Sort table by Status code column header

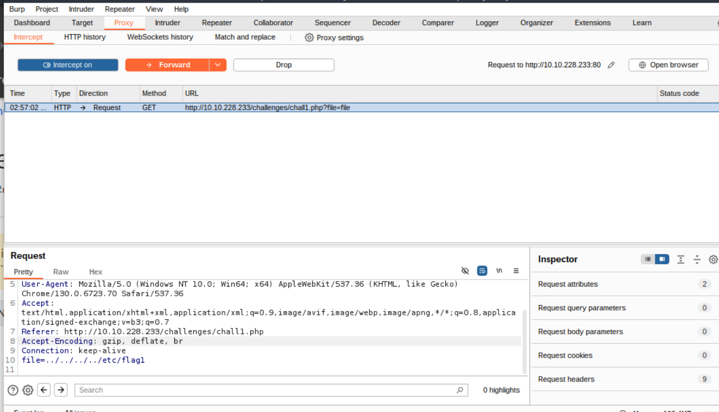tap(688, 93)
